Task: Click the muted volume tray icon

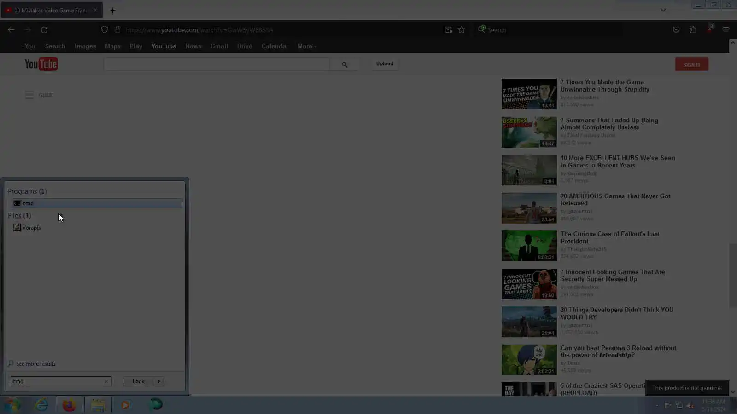Action: point(690,405)
